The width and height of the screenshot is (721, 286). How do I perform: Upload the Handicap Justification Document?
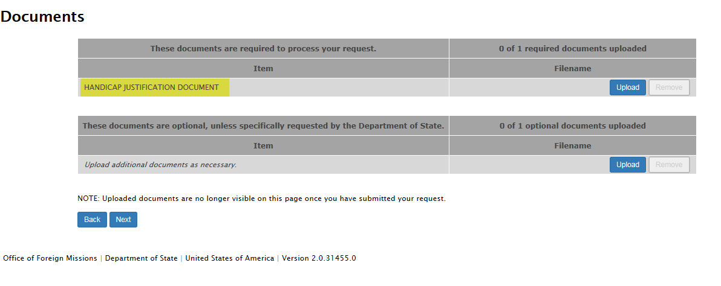click(x=627, y=87)
